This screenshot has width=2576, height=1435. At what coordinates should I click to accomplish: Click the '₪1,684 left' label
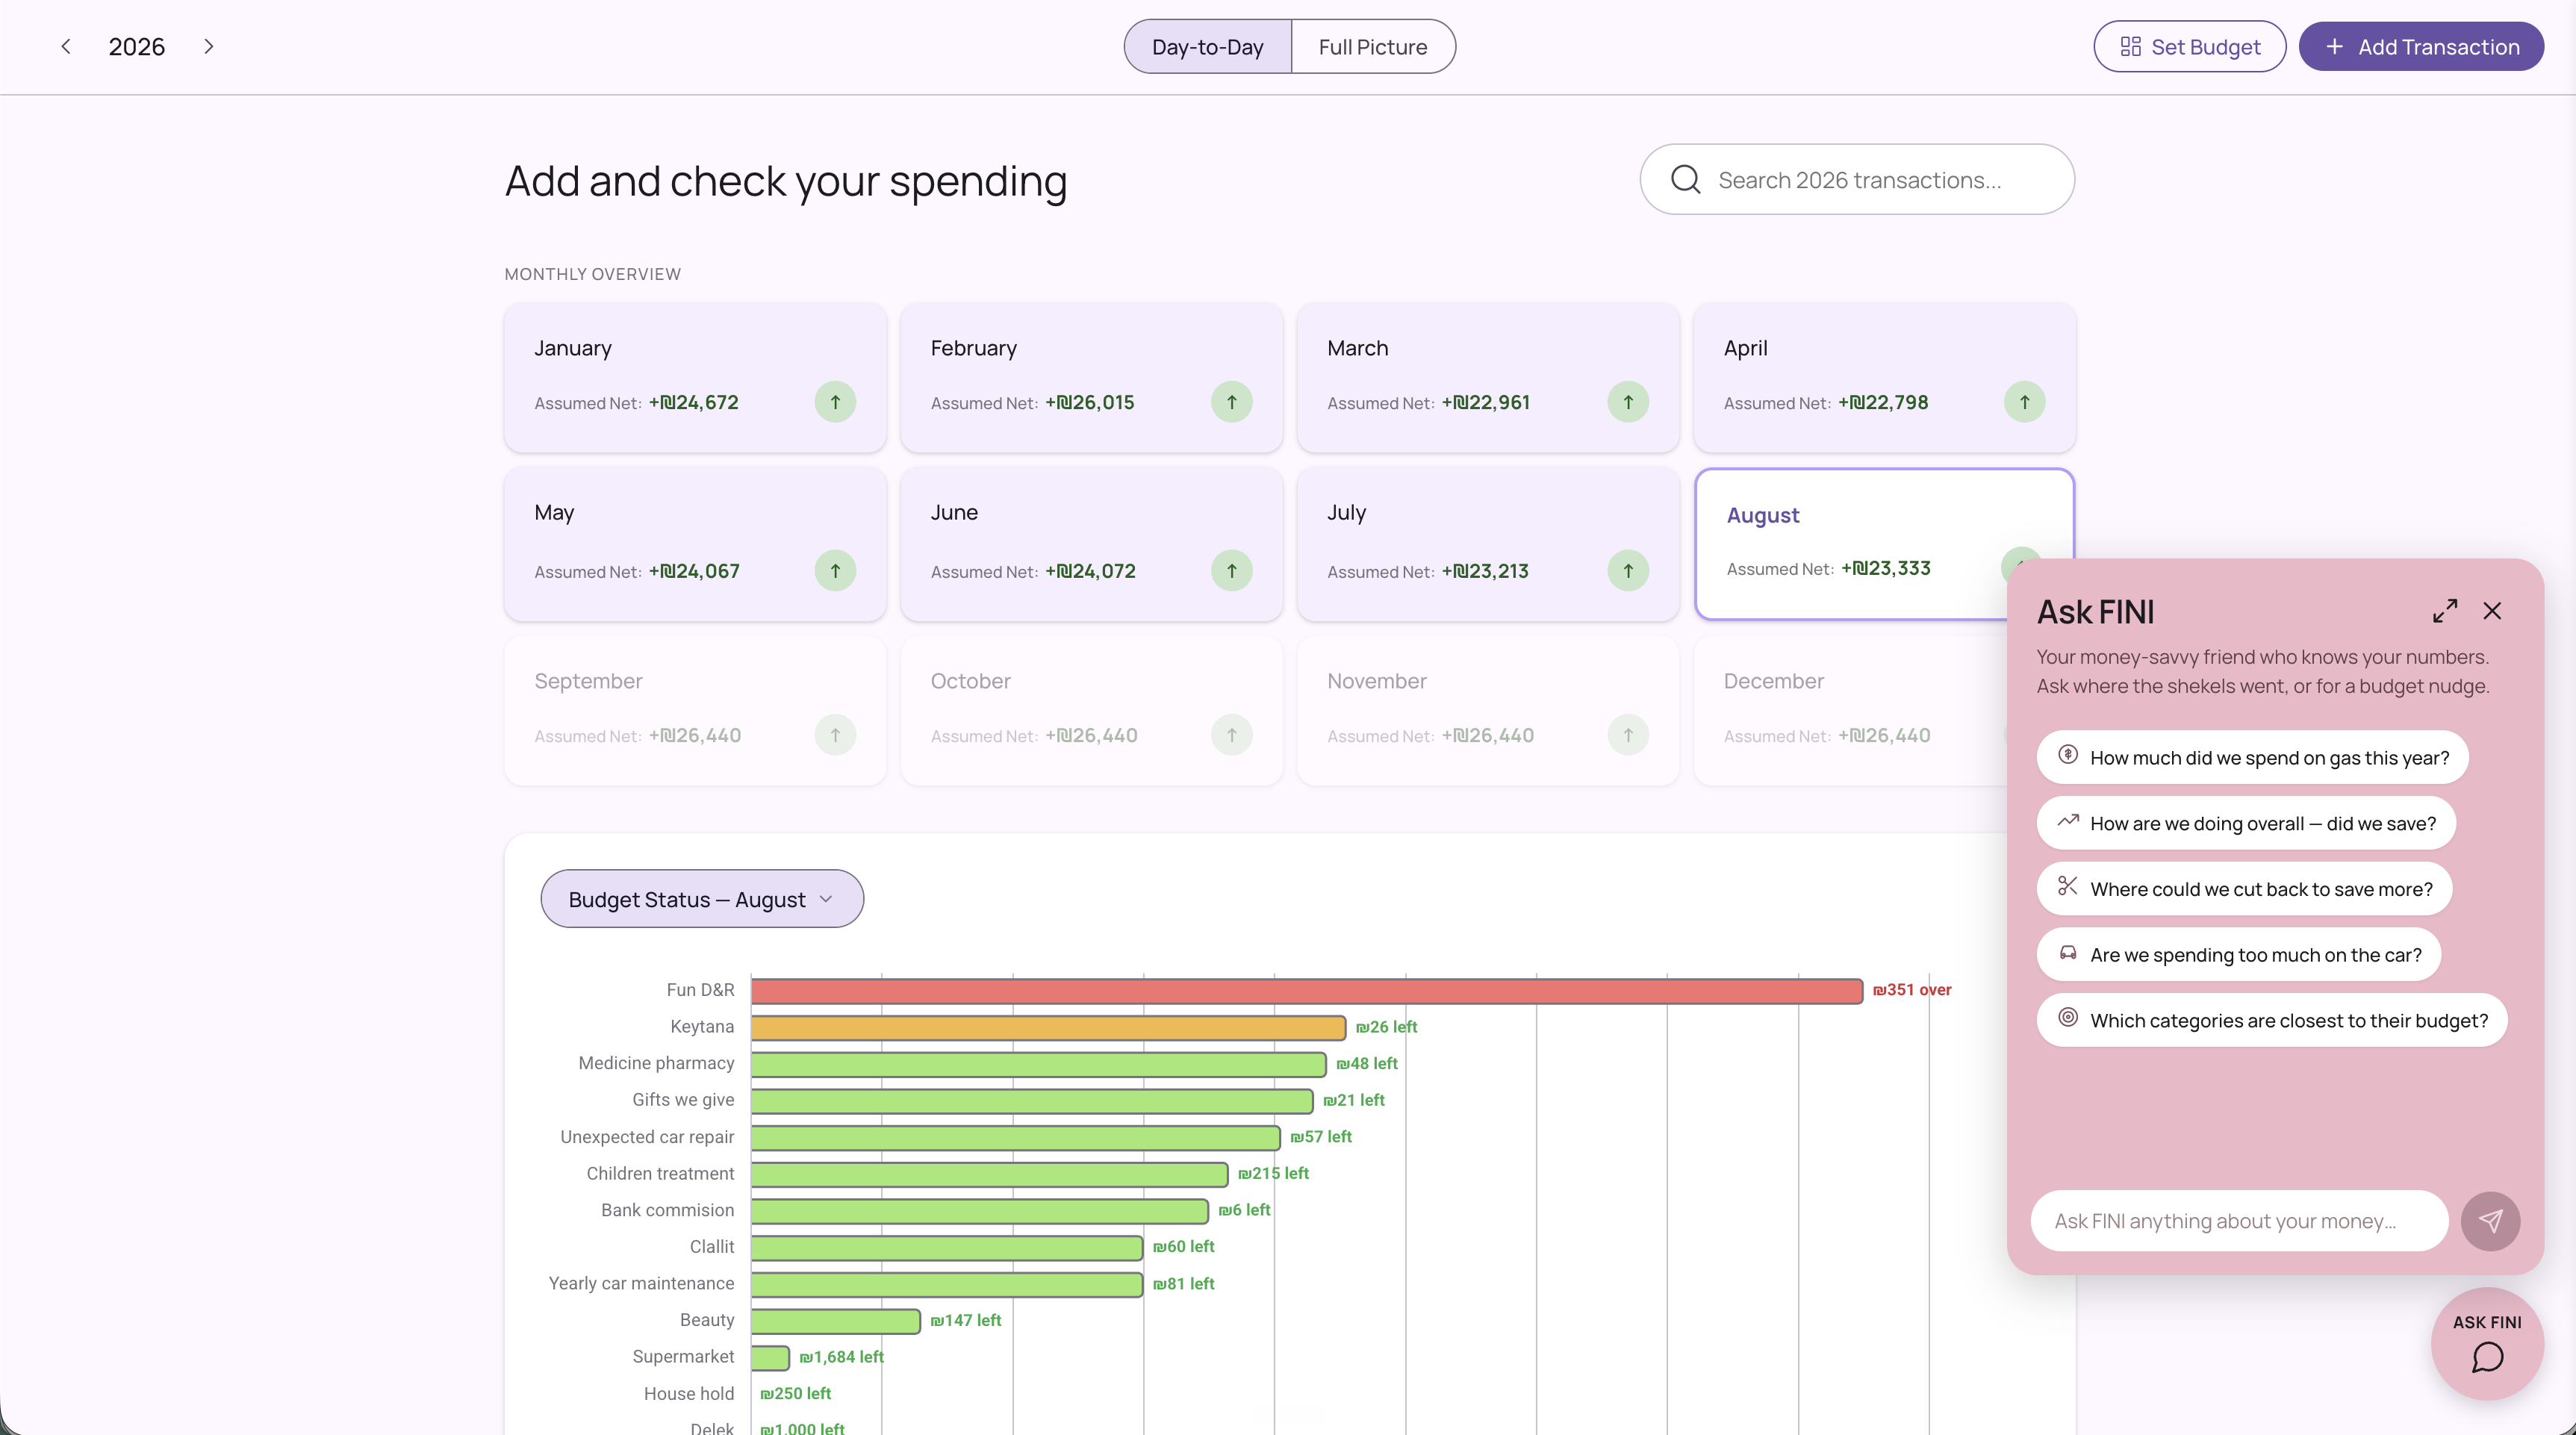(x=841, y=1357)
